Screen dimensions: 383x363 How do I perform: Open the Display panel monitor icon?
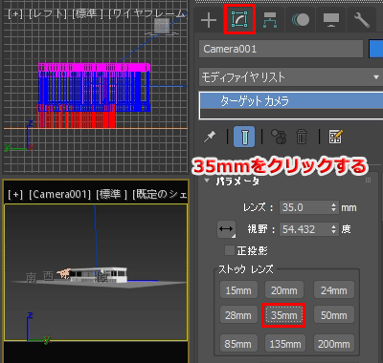coord(331,20)
